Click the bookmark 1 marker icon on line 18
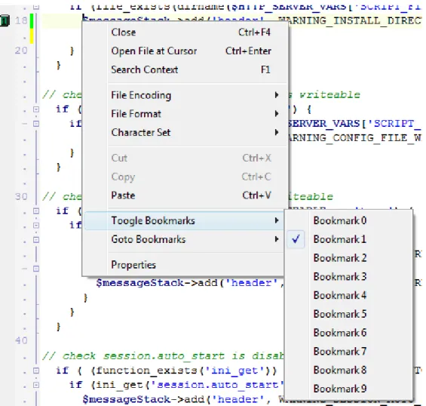Image resolution: width=426 pixels, height=406 pixels. tap(5, 20)
